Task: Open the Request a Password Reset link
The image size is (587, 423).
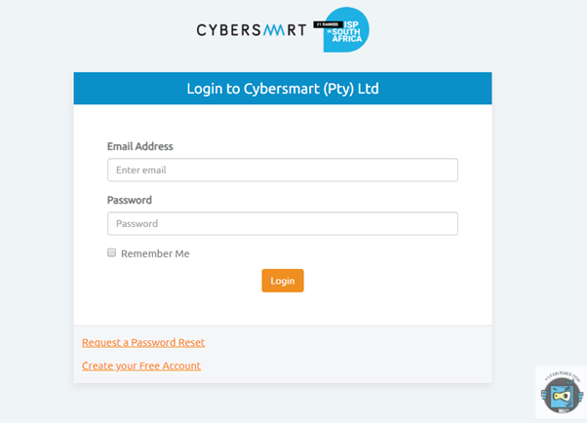Action: (143, 342)
